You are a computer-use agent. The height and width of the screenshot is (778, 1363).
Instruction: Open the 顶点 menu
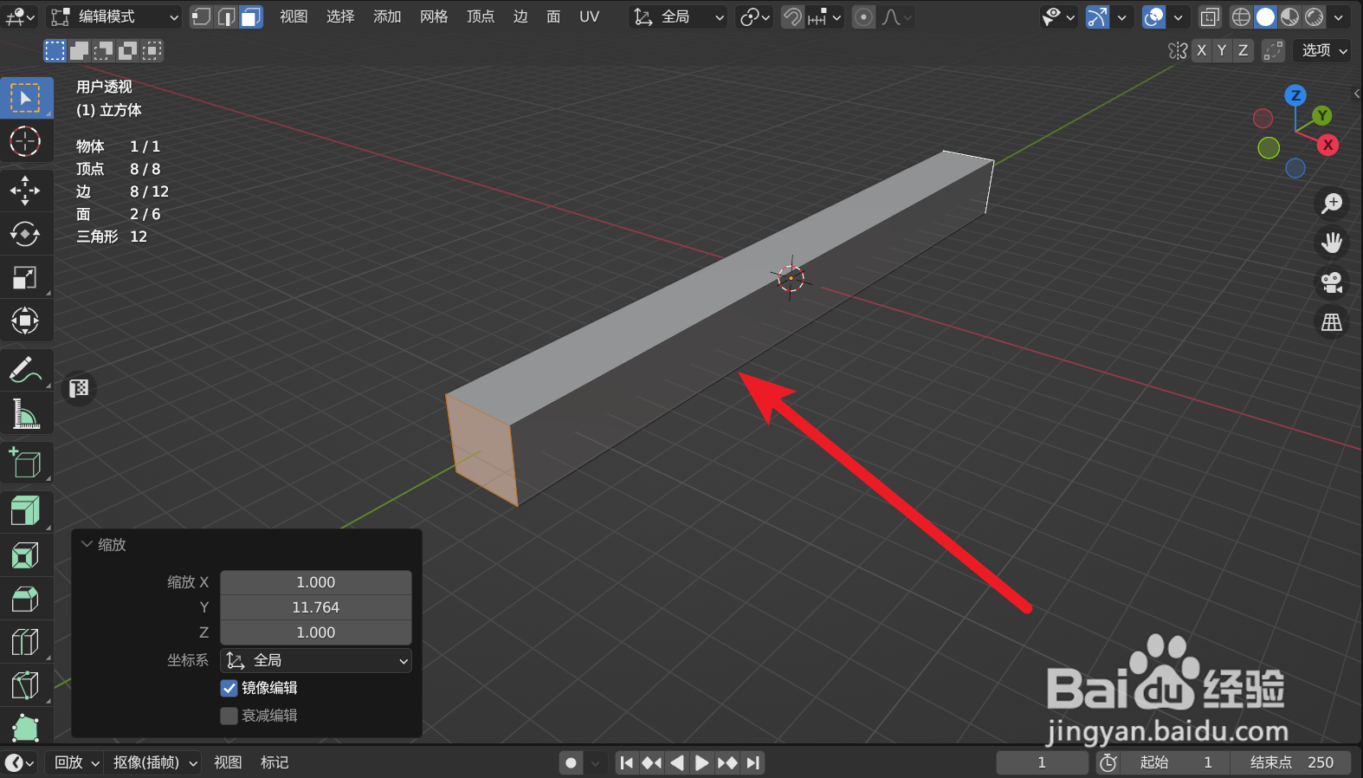(481, 16)
